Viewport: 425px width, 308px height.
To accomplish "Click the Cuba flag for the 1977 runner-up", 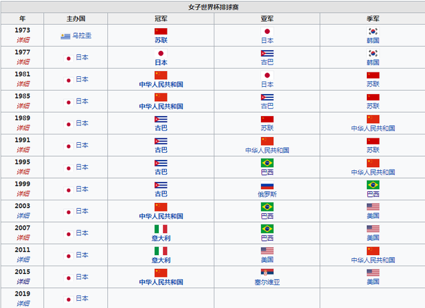I will click(x=267, y=54).
